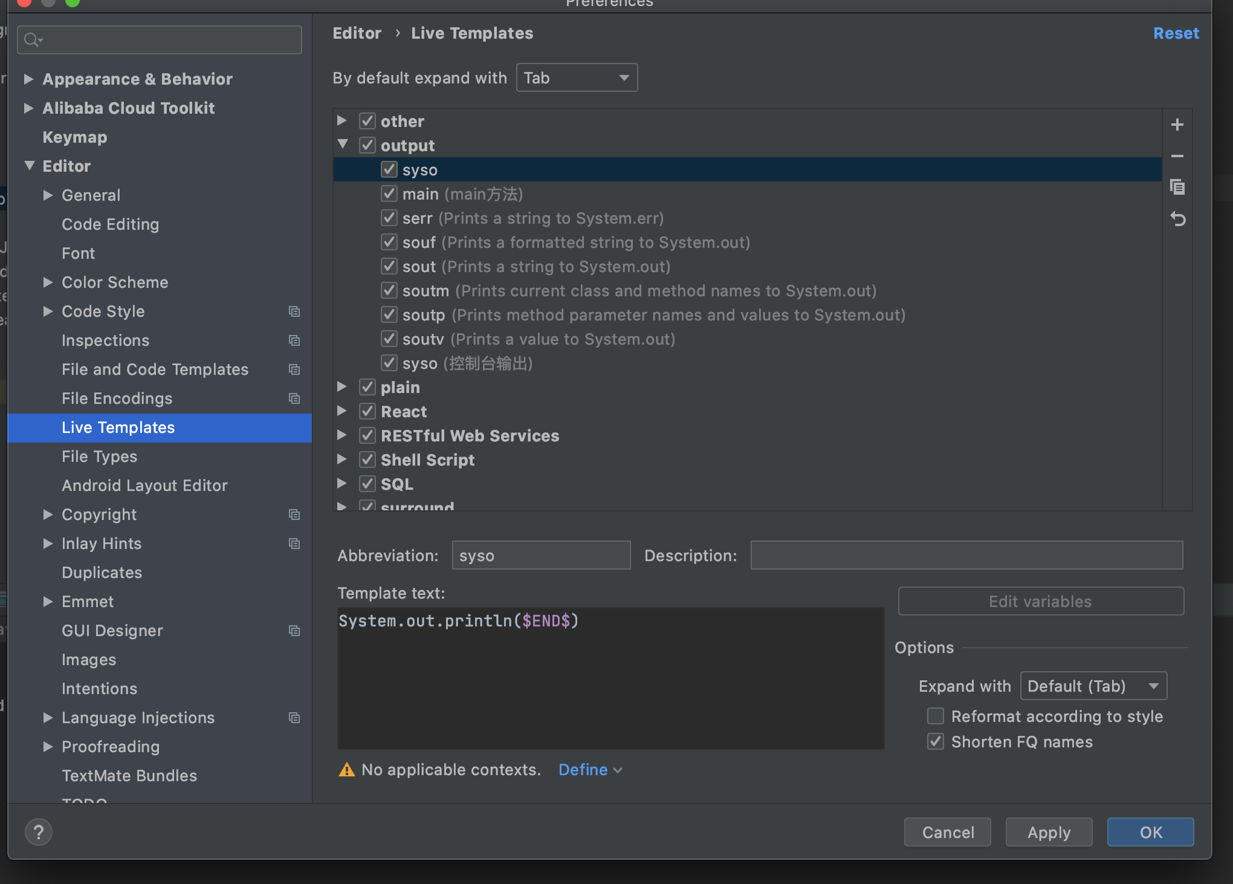The width and height of the screenshot is (1233, 884).
Task: Select File Types in the sidebar
Action: tap(99, 457)
